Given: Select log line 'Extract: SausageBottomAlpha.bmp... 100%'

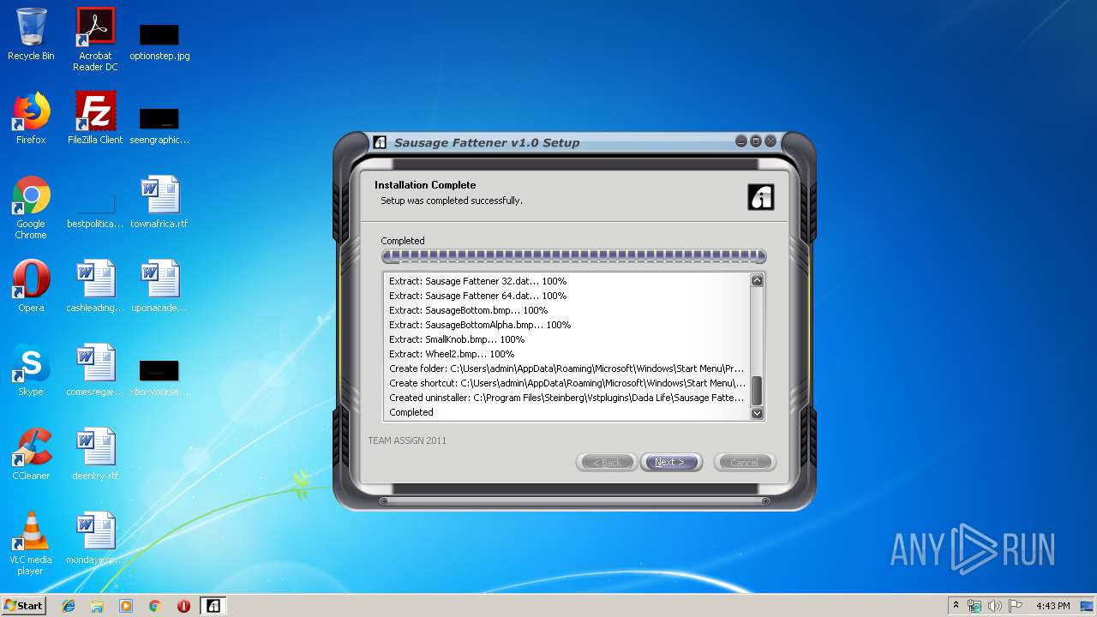Looking at the screenshot, I should coord(480,325).
